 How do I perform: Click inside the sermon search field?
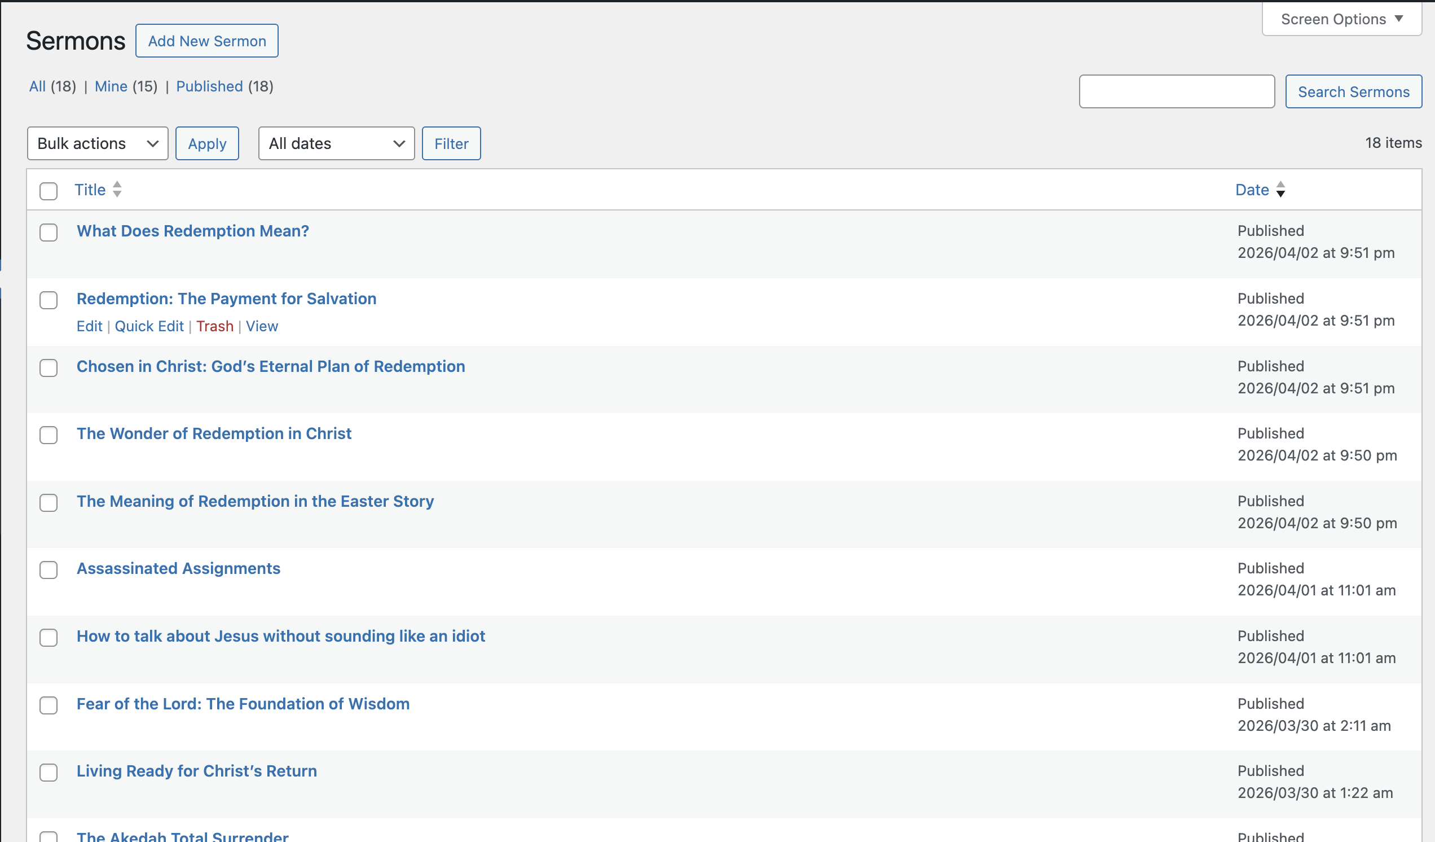coord(1177,91)
